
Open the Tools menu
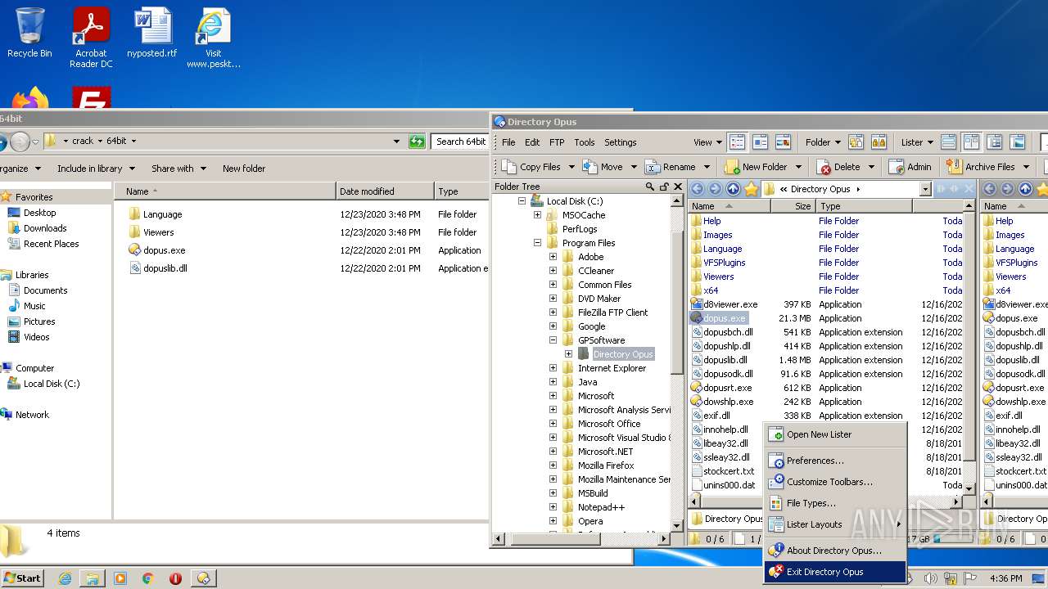click(x=585, y=142)
